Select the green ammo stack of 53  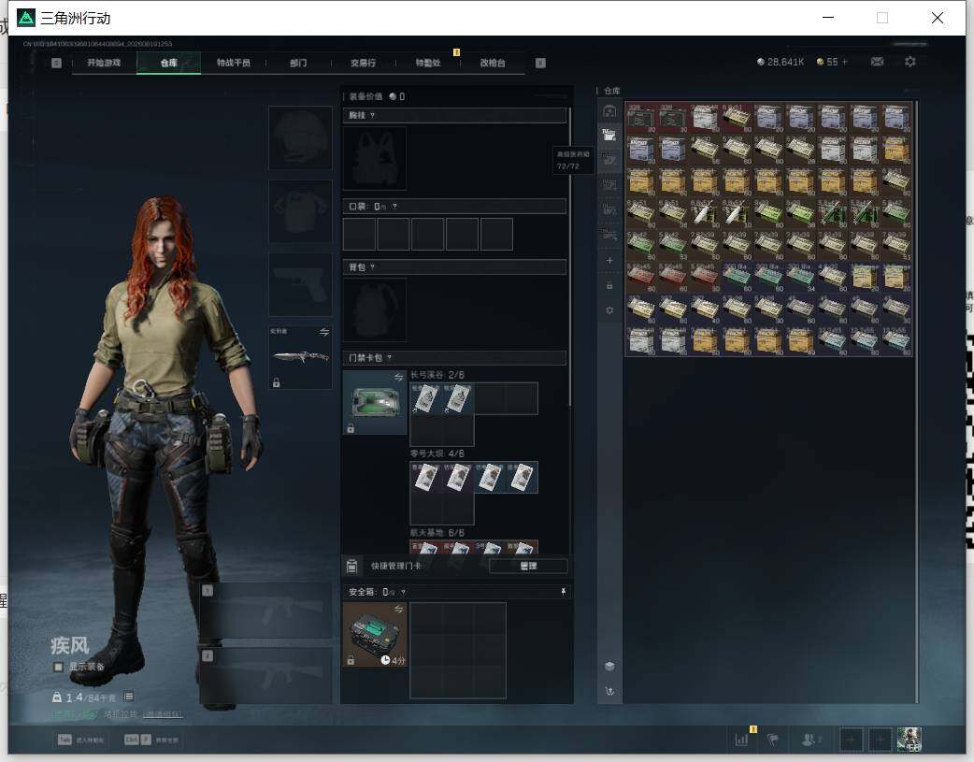673,246
